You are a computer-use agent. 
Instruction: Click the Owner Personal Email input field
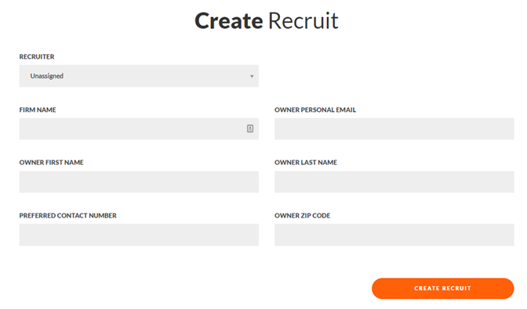click(394, 129)
